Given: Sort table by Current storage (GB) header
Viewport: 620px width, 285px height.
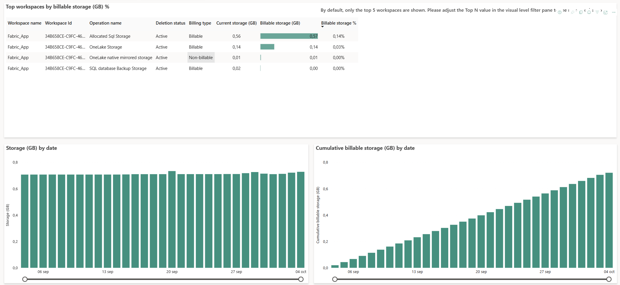Looking at the screenshot, I should coord(236,23).
